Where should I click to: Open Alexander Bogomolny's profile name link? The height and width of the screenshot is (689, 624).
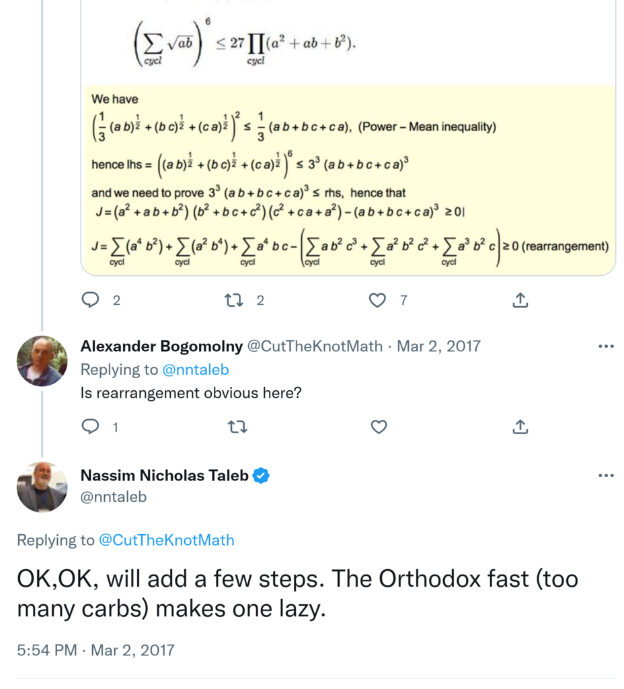pos(161,347)
